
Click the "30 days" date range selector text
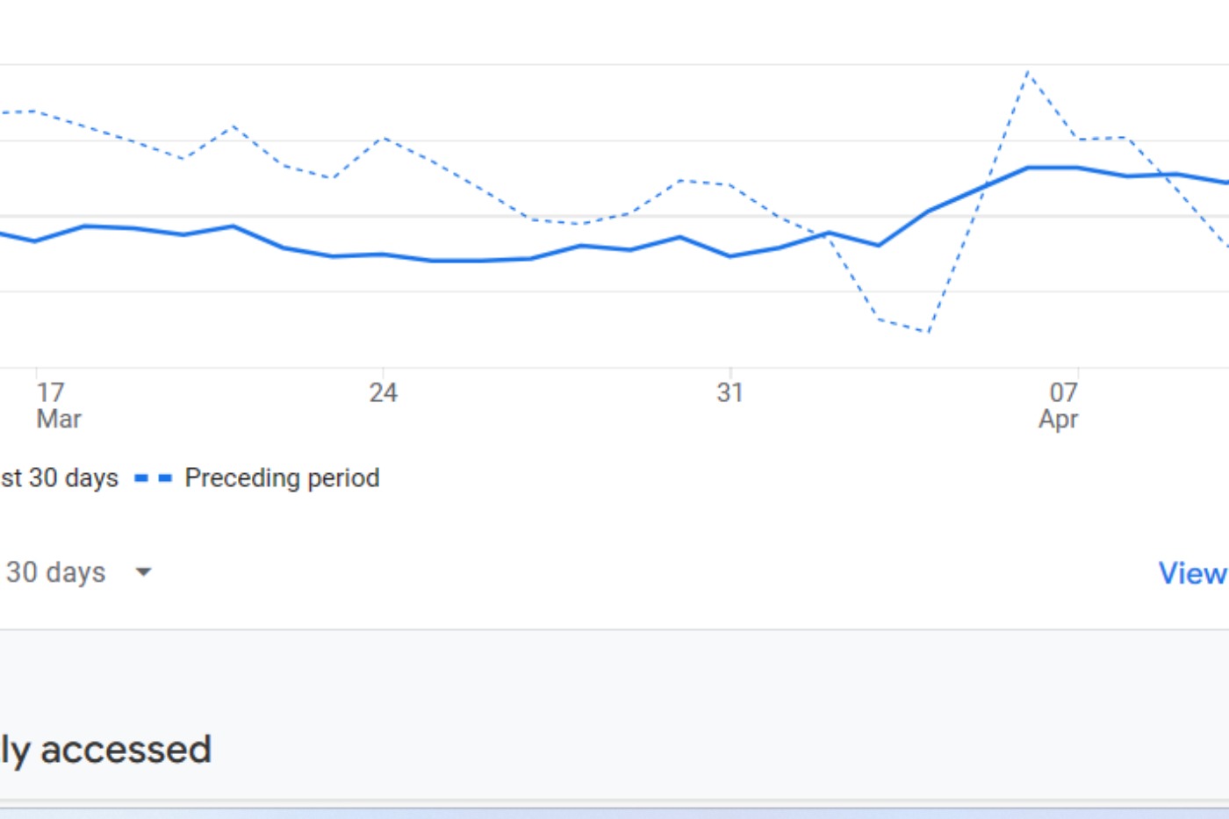56,572
